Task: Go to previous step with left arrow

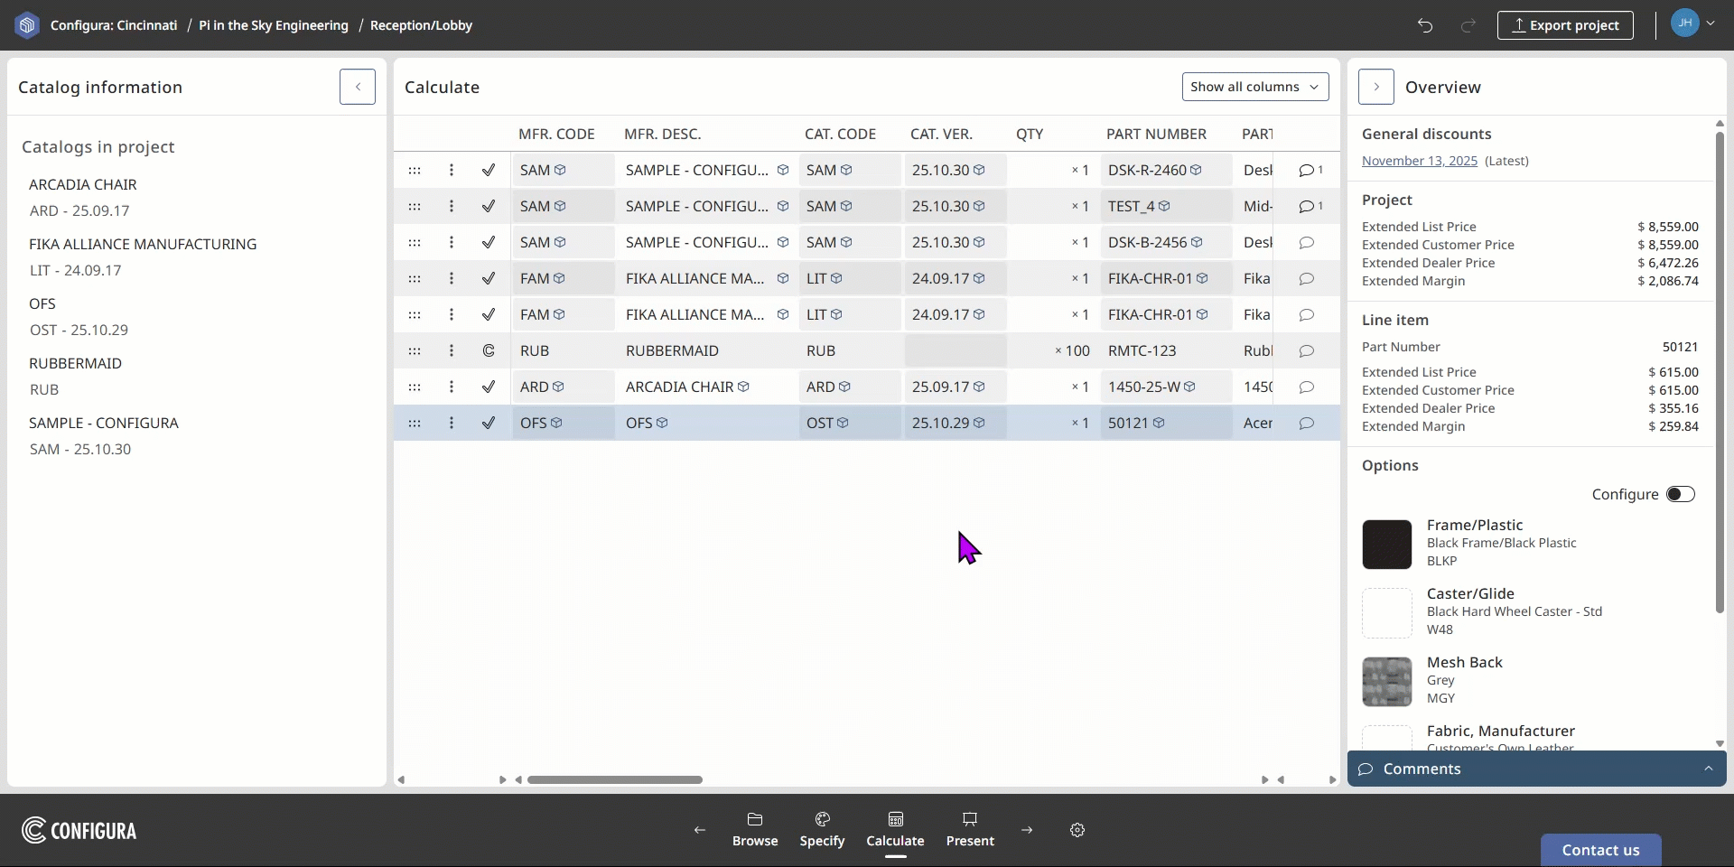Action: pos(700,830)
